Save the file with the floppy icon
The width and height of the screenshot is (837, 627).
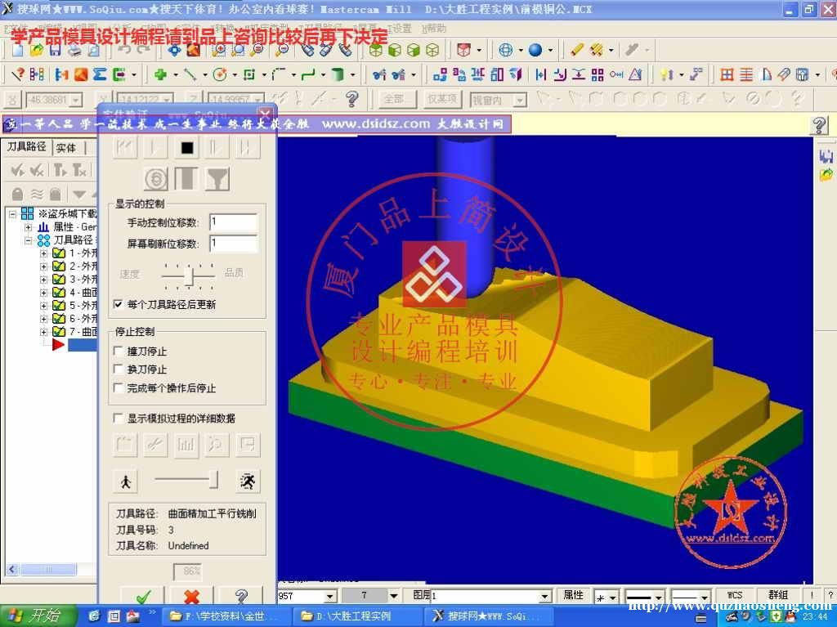55,50
